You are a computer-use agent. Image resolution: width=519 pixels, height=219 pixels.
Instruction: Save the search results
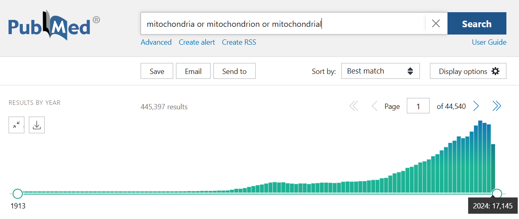pos(156,71)
